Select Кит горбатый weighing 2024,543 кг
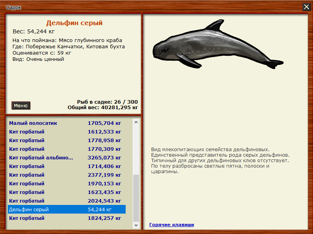The width and height of the screenshot is (313, 234). 27,201
